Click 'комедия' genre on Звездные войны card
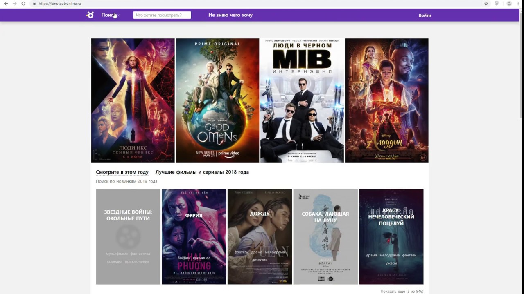This screenshot has width=524, height=294. [x=115, y=261]
